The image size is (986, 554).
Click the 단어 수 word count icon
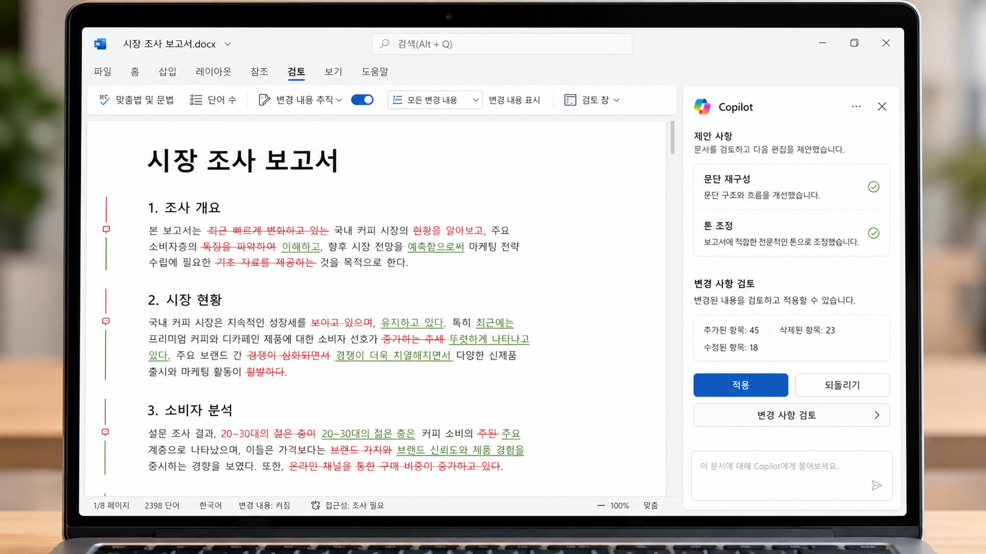[x=196, y=100]
